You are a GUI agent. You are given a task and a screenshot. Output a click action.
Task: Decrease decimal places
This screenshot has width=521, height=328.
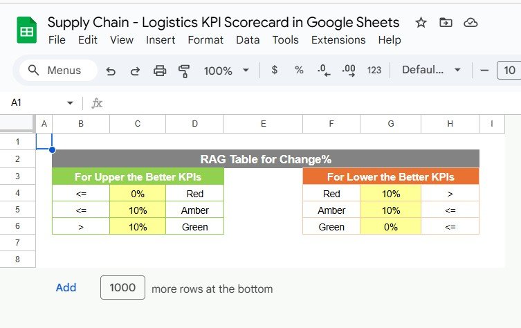click(x=322, y=70)
